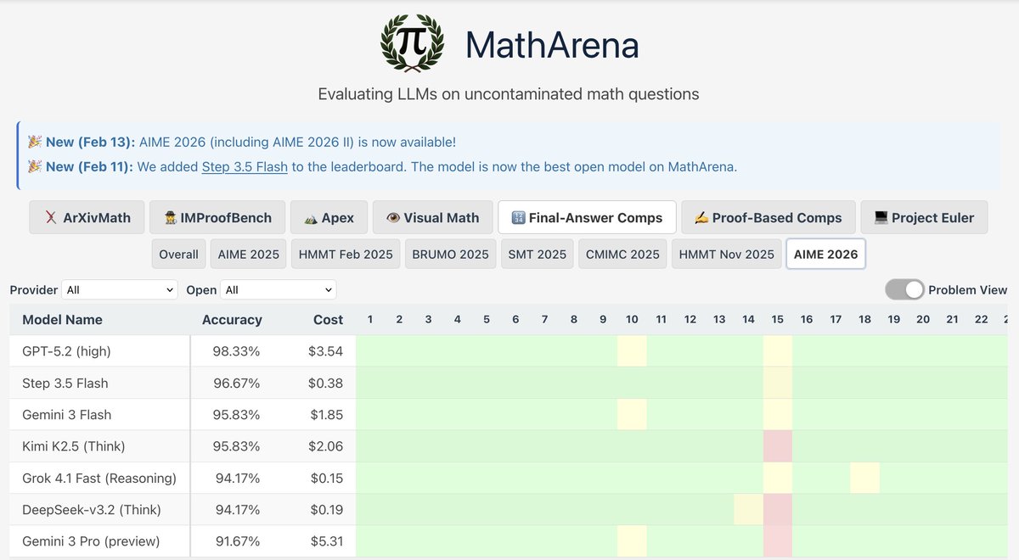Open the Project Euler tab
1019x560 pixels.
[924, 217]
